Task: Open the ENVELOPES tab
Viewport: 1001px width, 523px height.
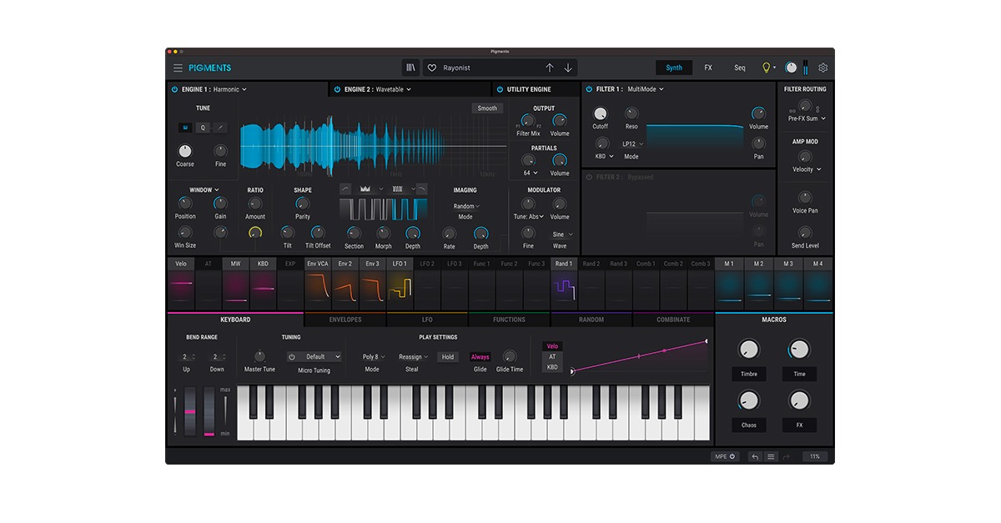Action: click(x=345, y=319)
